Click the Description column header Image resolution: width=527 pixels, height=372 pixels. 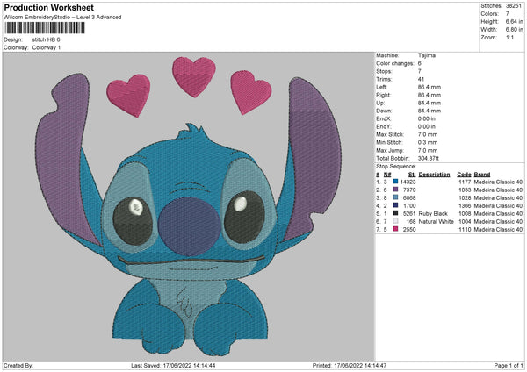coord(434,174)
